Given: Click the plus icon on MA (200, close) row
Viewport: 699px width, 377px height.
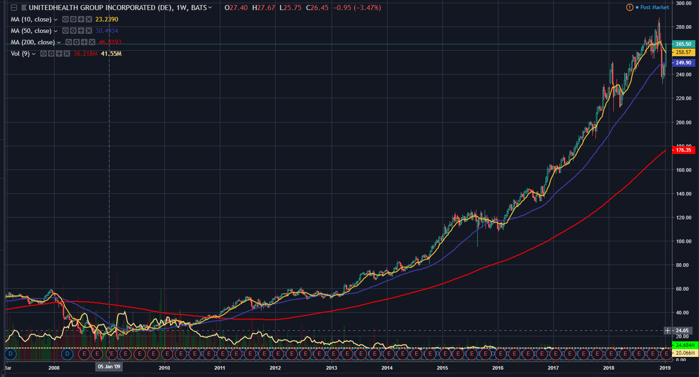Looking at the screenshot, I should (x=84, y=42).
